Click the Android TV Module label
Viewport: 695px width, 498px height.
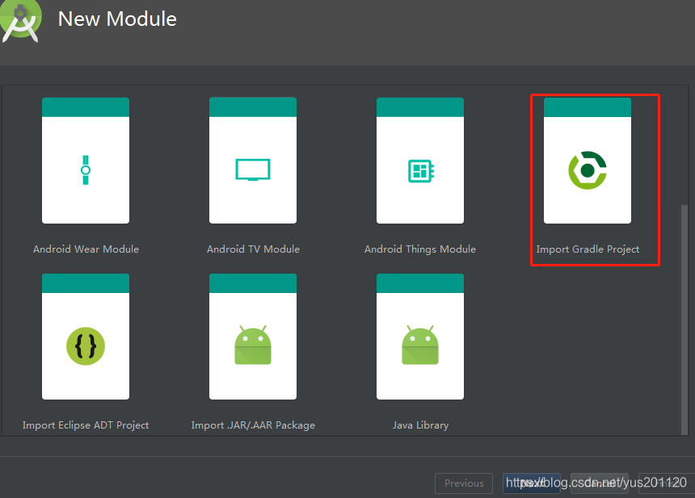(253, 249)
